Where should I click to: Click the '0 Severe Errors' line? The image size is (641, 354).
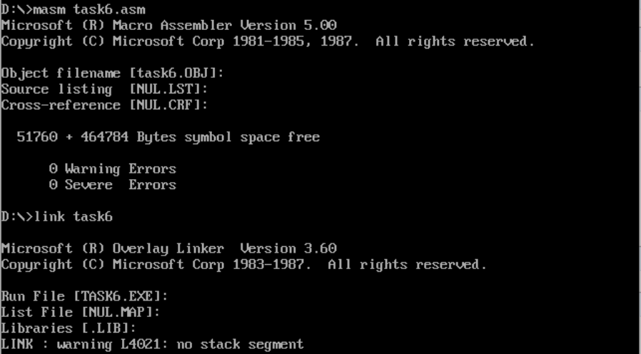click(112, 185)
